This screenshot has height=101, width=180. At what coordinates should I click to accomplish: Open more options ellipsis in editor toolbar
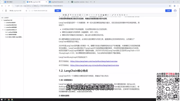click(127, 15)
